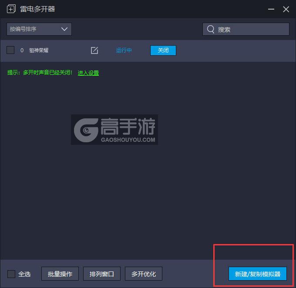This screenshot has width=296, height=288.
Task: Click the multi-instance logo icon in the title bar
Action: coord(11,9)
